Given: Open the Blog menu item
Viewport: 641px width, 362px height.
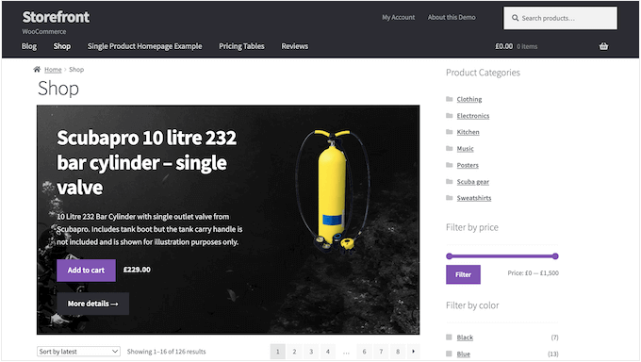Looking at the screenshot, I should tap(29, 46).
